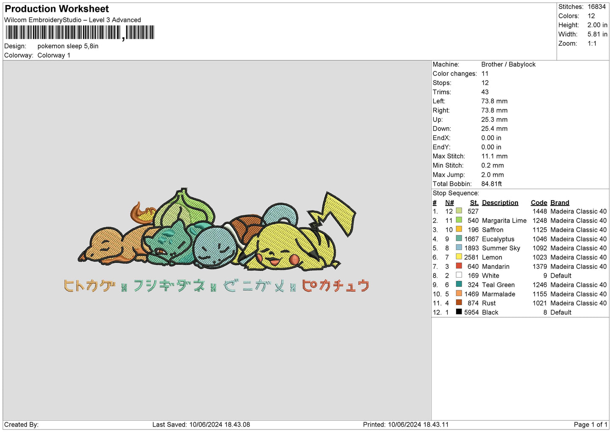Click the 'Page 1 of 1' footer text
The image size is (612, 432).
click(590, 424)
